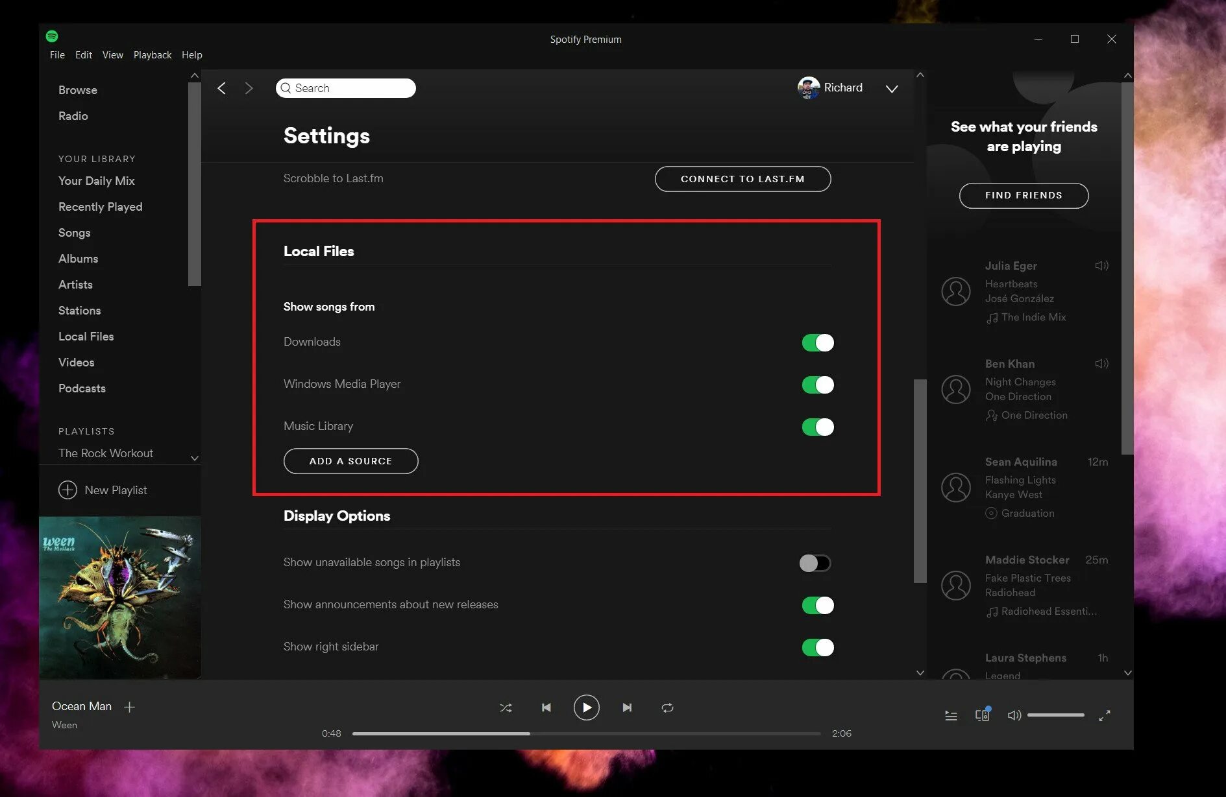Open the Help menu
The height and width of the screenshot is (797, 1226).
[x=191, y=55]
